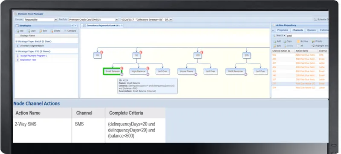Click the Q badge on the 1D node
This screenshot has height=154, width=341.
101,52
